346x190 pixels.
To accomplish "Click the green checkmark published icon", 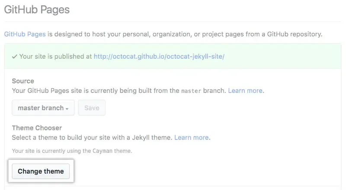I will [x=14, y=56].
